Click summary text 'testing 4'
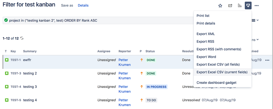This screenshot has width=273, height=109. (30, 100)
